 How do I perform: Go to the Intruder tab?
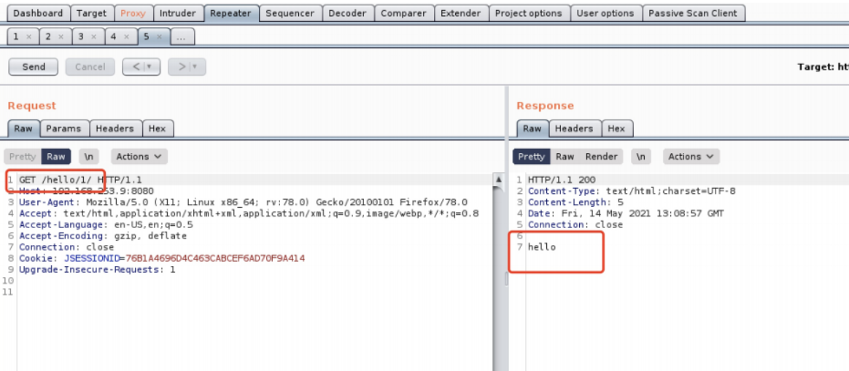pos(179,13)
